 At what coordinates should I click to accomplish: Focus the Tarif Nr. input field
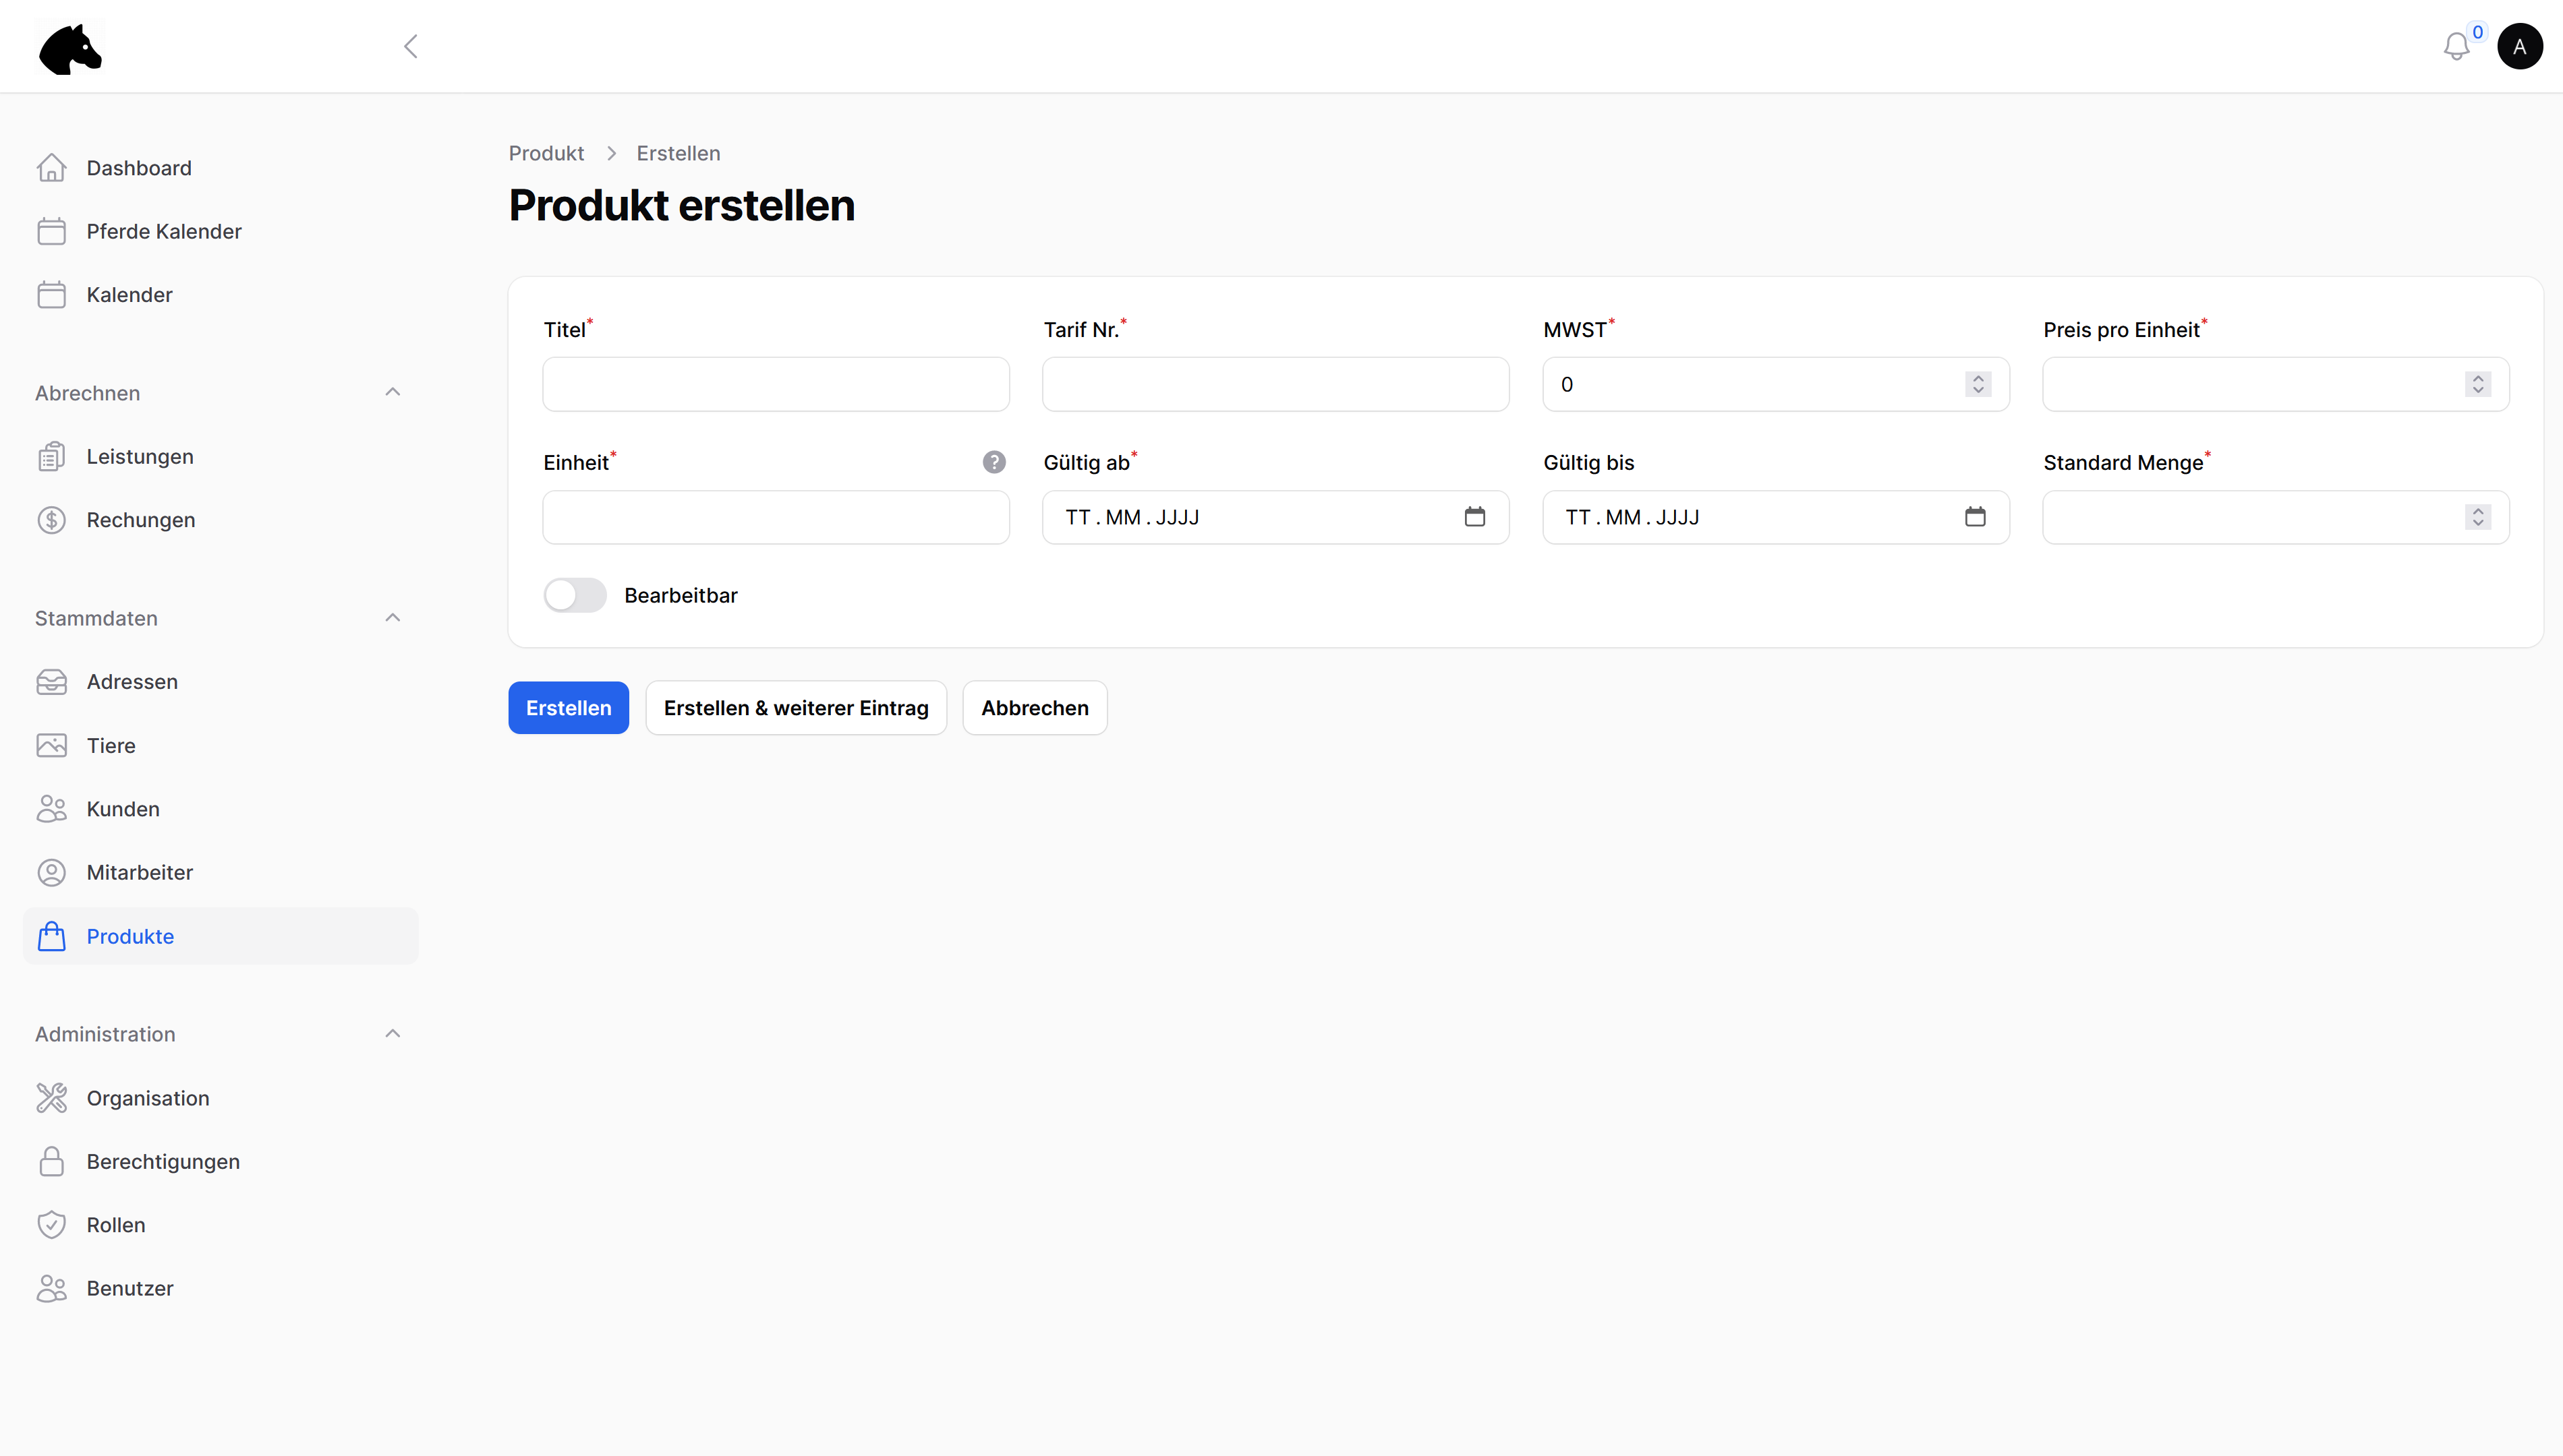point(1275,384)
